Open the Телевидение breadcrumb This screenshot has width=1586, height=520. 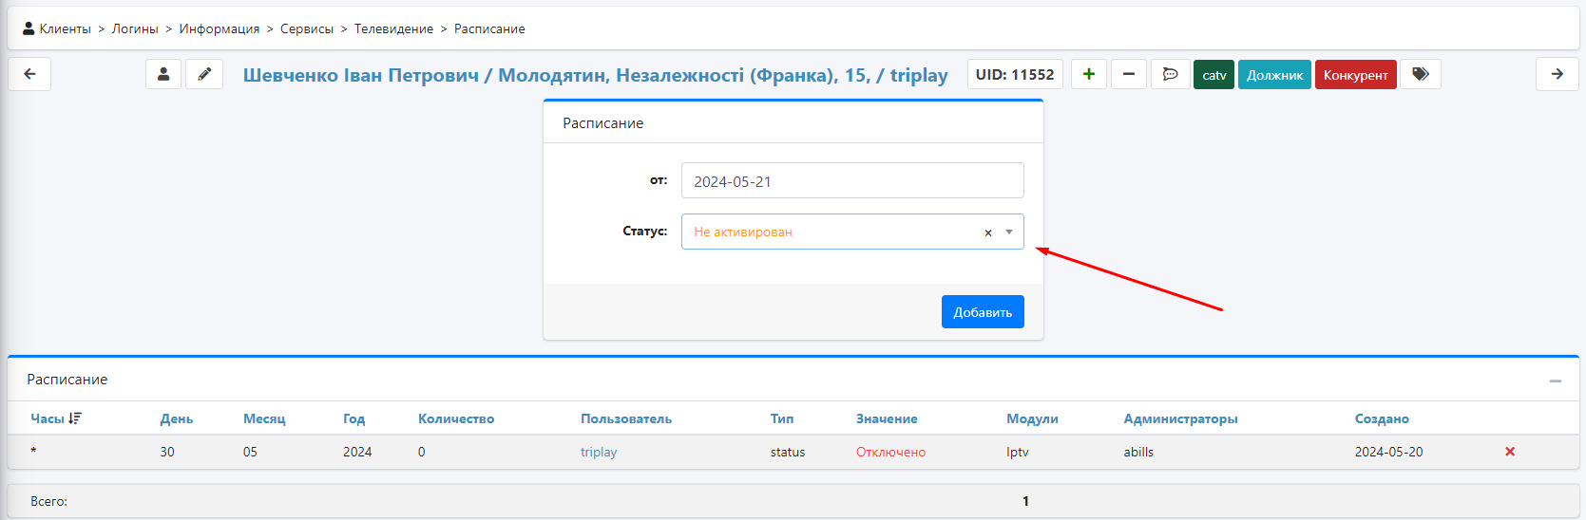393,28
